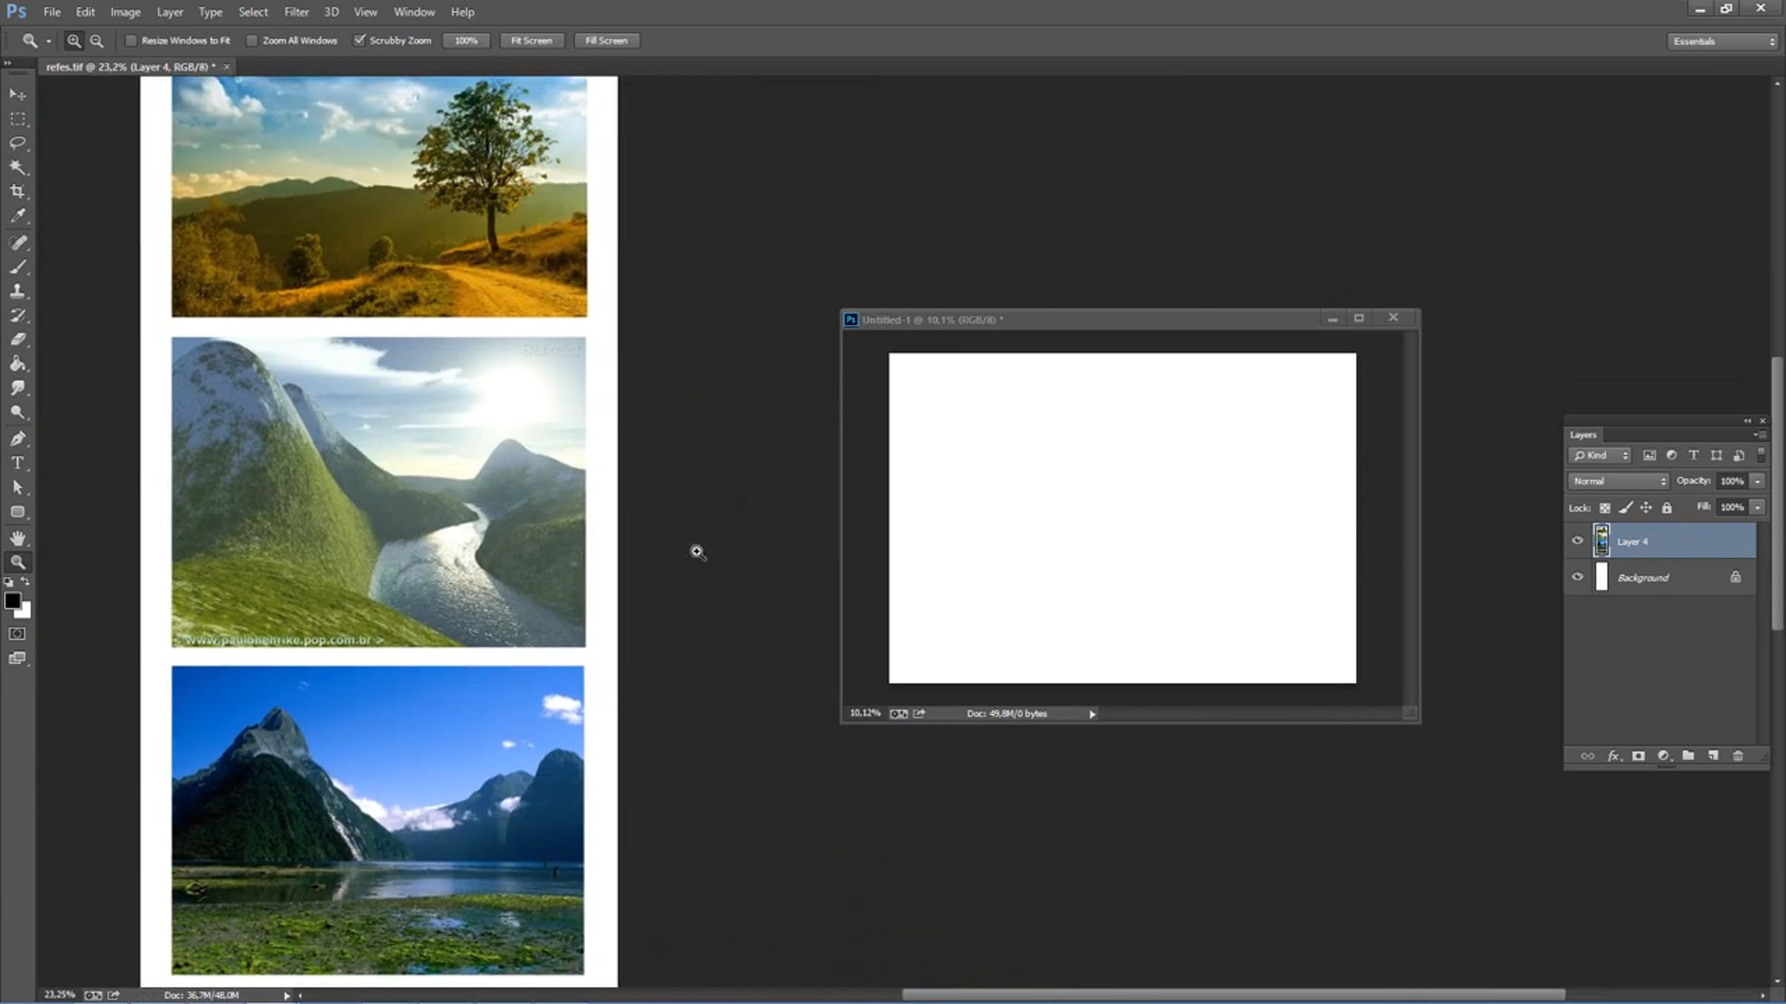1786x1004 pixels.
Task: Click the black foreground color swatch
Action: point(12,601)
